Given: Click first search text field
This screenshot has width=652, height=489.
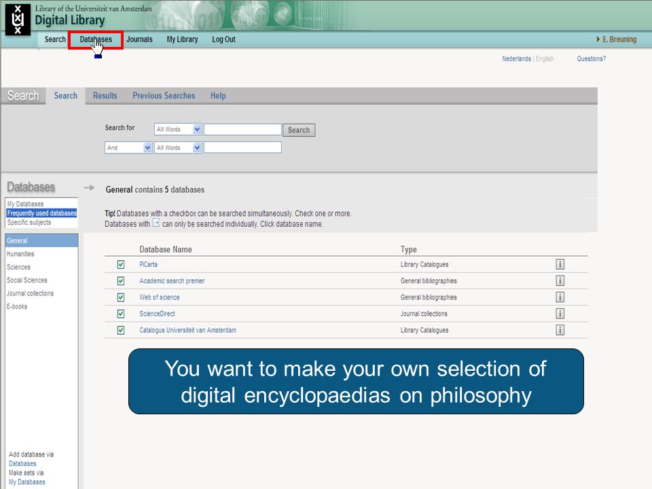Looking at the screenshot, I should click(x=242, y=129).
